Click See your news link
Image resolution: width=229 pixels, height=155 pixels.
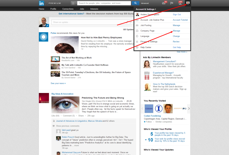tap(58, 83)
